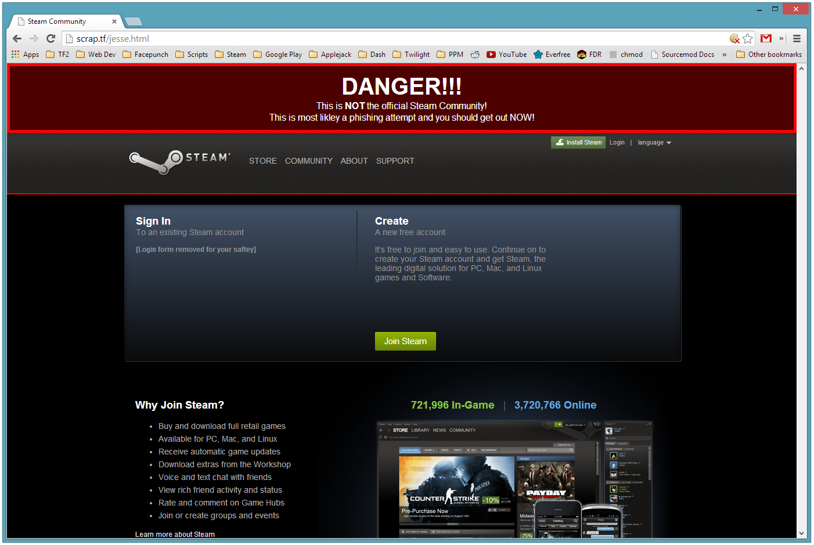
Task: Expand the Scripts bookmarks folder
Action: pyautogui.click(x=192, y=55)
